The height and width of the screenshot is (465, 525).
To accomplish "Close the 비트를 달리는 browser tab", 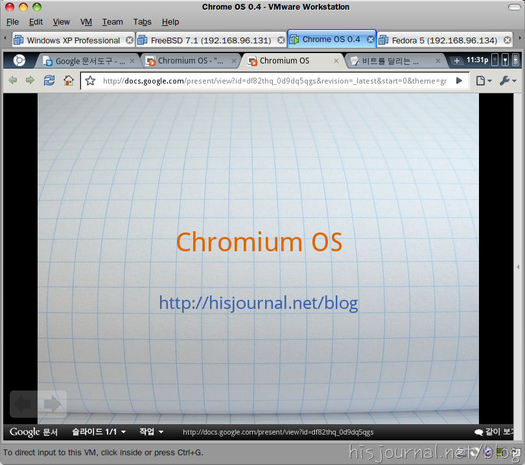I will [438, 61].
